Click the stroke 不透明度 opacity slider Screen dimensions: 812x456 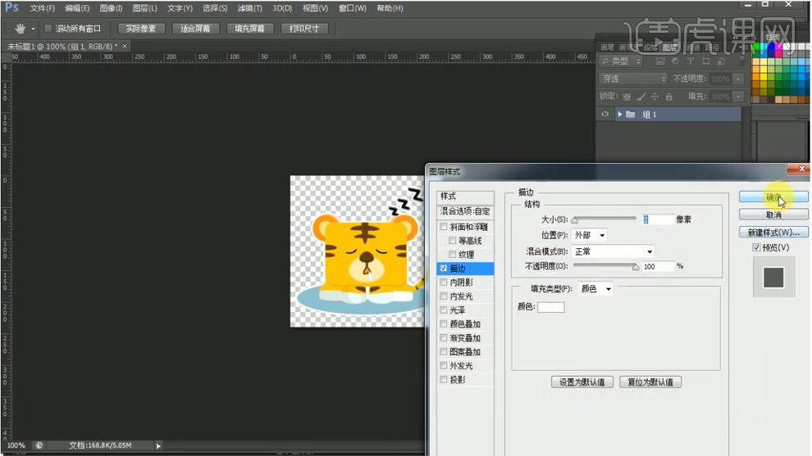tap(606, 266)
